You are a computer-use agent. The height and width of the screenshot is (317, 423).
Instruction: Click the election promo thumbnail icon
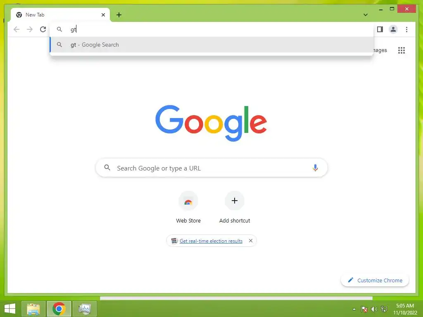(x=174, y=241)
